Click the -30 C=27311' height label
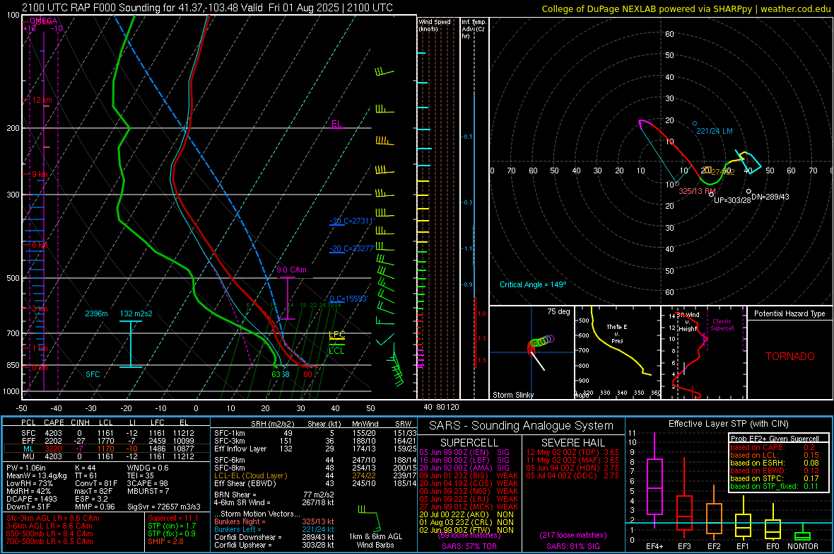Image resolution: width=834 pixels, height=554 pixels. (x=351, y=221)
